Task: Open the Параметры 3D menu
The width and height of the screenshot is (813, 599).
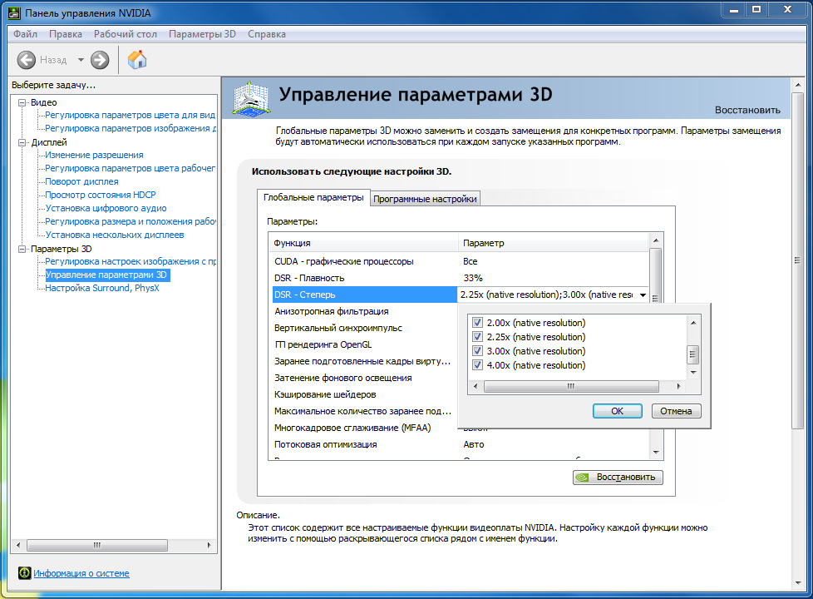Action: point(202,34)
